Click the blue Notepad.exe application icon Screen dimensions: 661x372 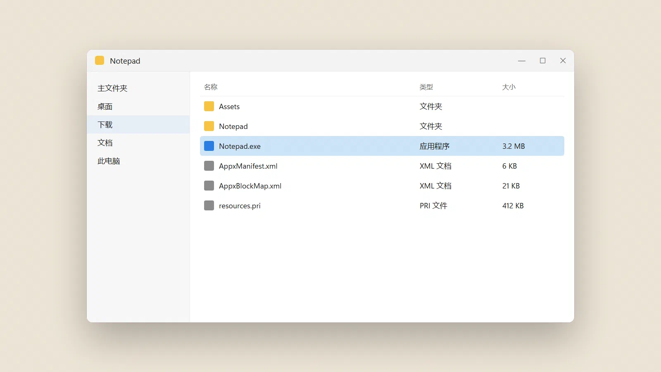pyautogui.click(x=209, y=146)
